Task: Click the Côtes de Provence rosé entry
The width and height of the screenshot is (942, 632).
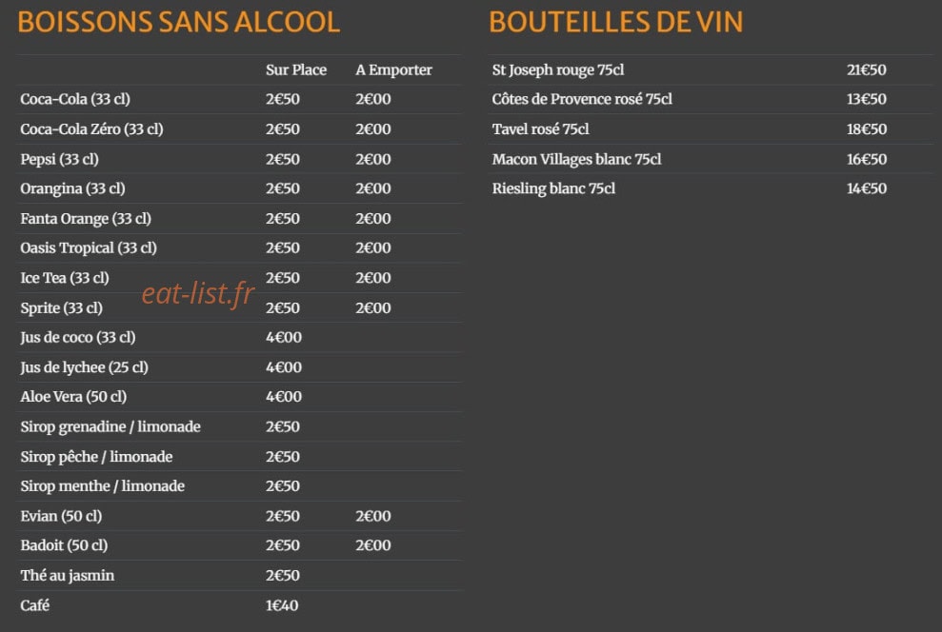Action: tap(582, 99)
